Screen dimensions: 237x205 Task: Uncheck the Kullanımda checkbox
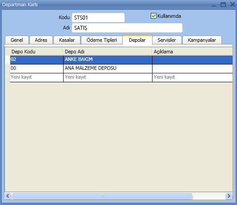(x=153, y=16)
